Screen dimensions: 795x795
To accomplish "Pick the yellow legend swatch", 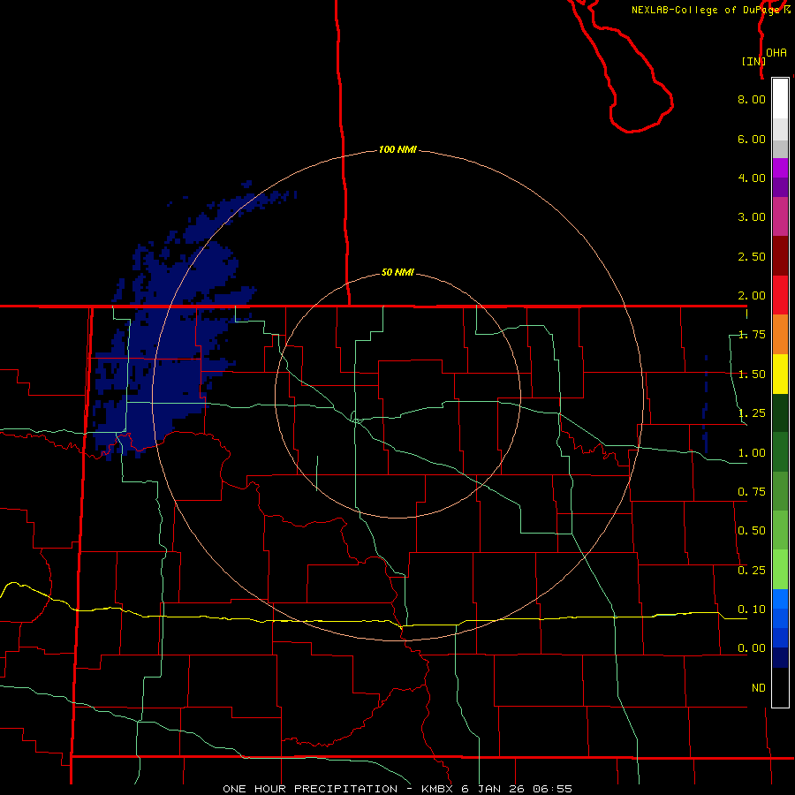I will pos(780,374).
